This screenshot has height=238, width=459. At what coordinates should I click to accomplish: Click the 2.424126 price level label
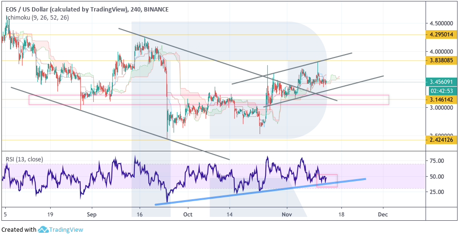[x=442, y=140]
